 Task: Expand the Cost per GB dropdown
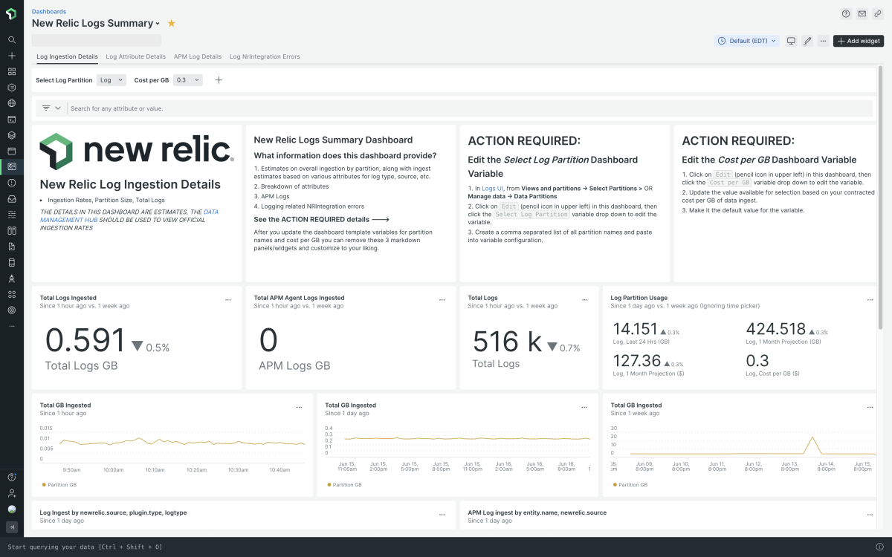pos(188,80)
